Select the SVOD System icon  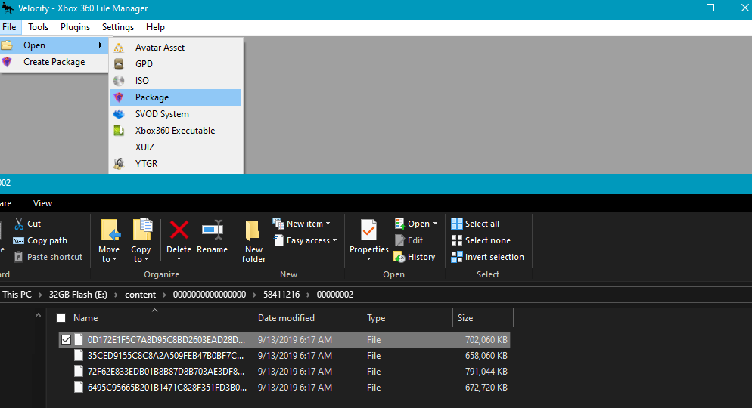(x=119, y=114)
